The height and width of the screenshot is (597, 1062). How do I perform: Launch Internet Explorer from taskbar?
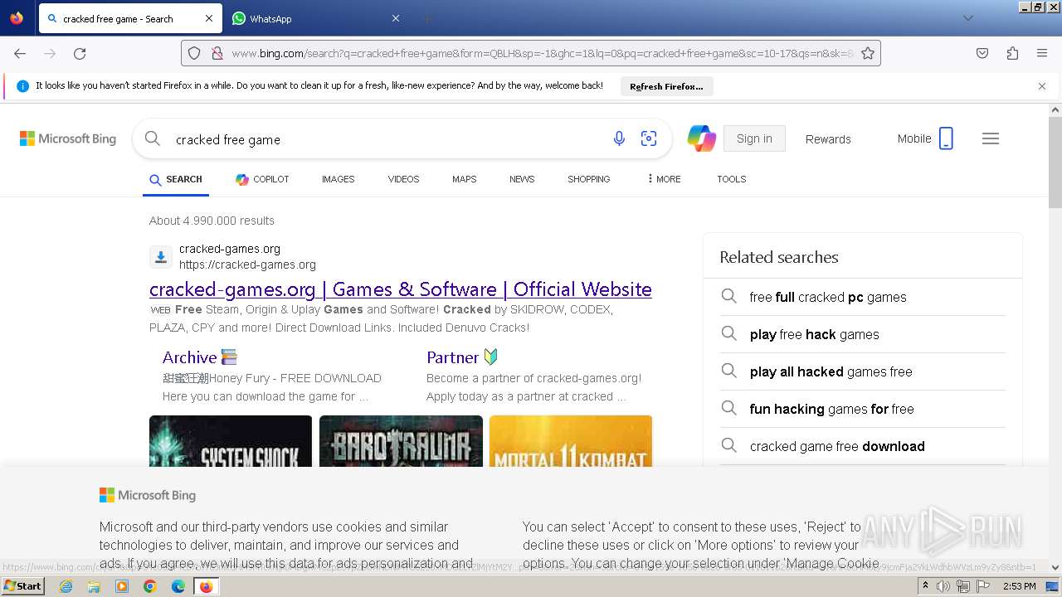pos(66,586)
